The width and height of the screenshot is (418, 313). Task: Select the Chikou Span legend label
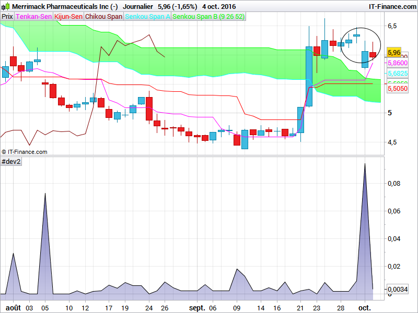click(x=103, y=17)
